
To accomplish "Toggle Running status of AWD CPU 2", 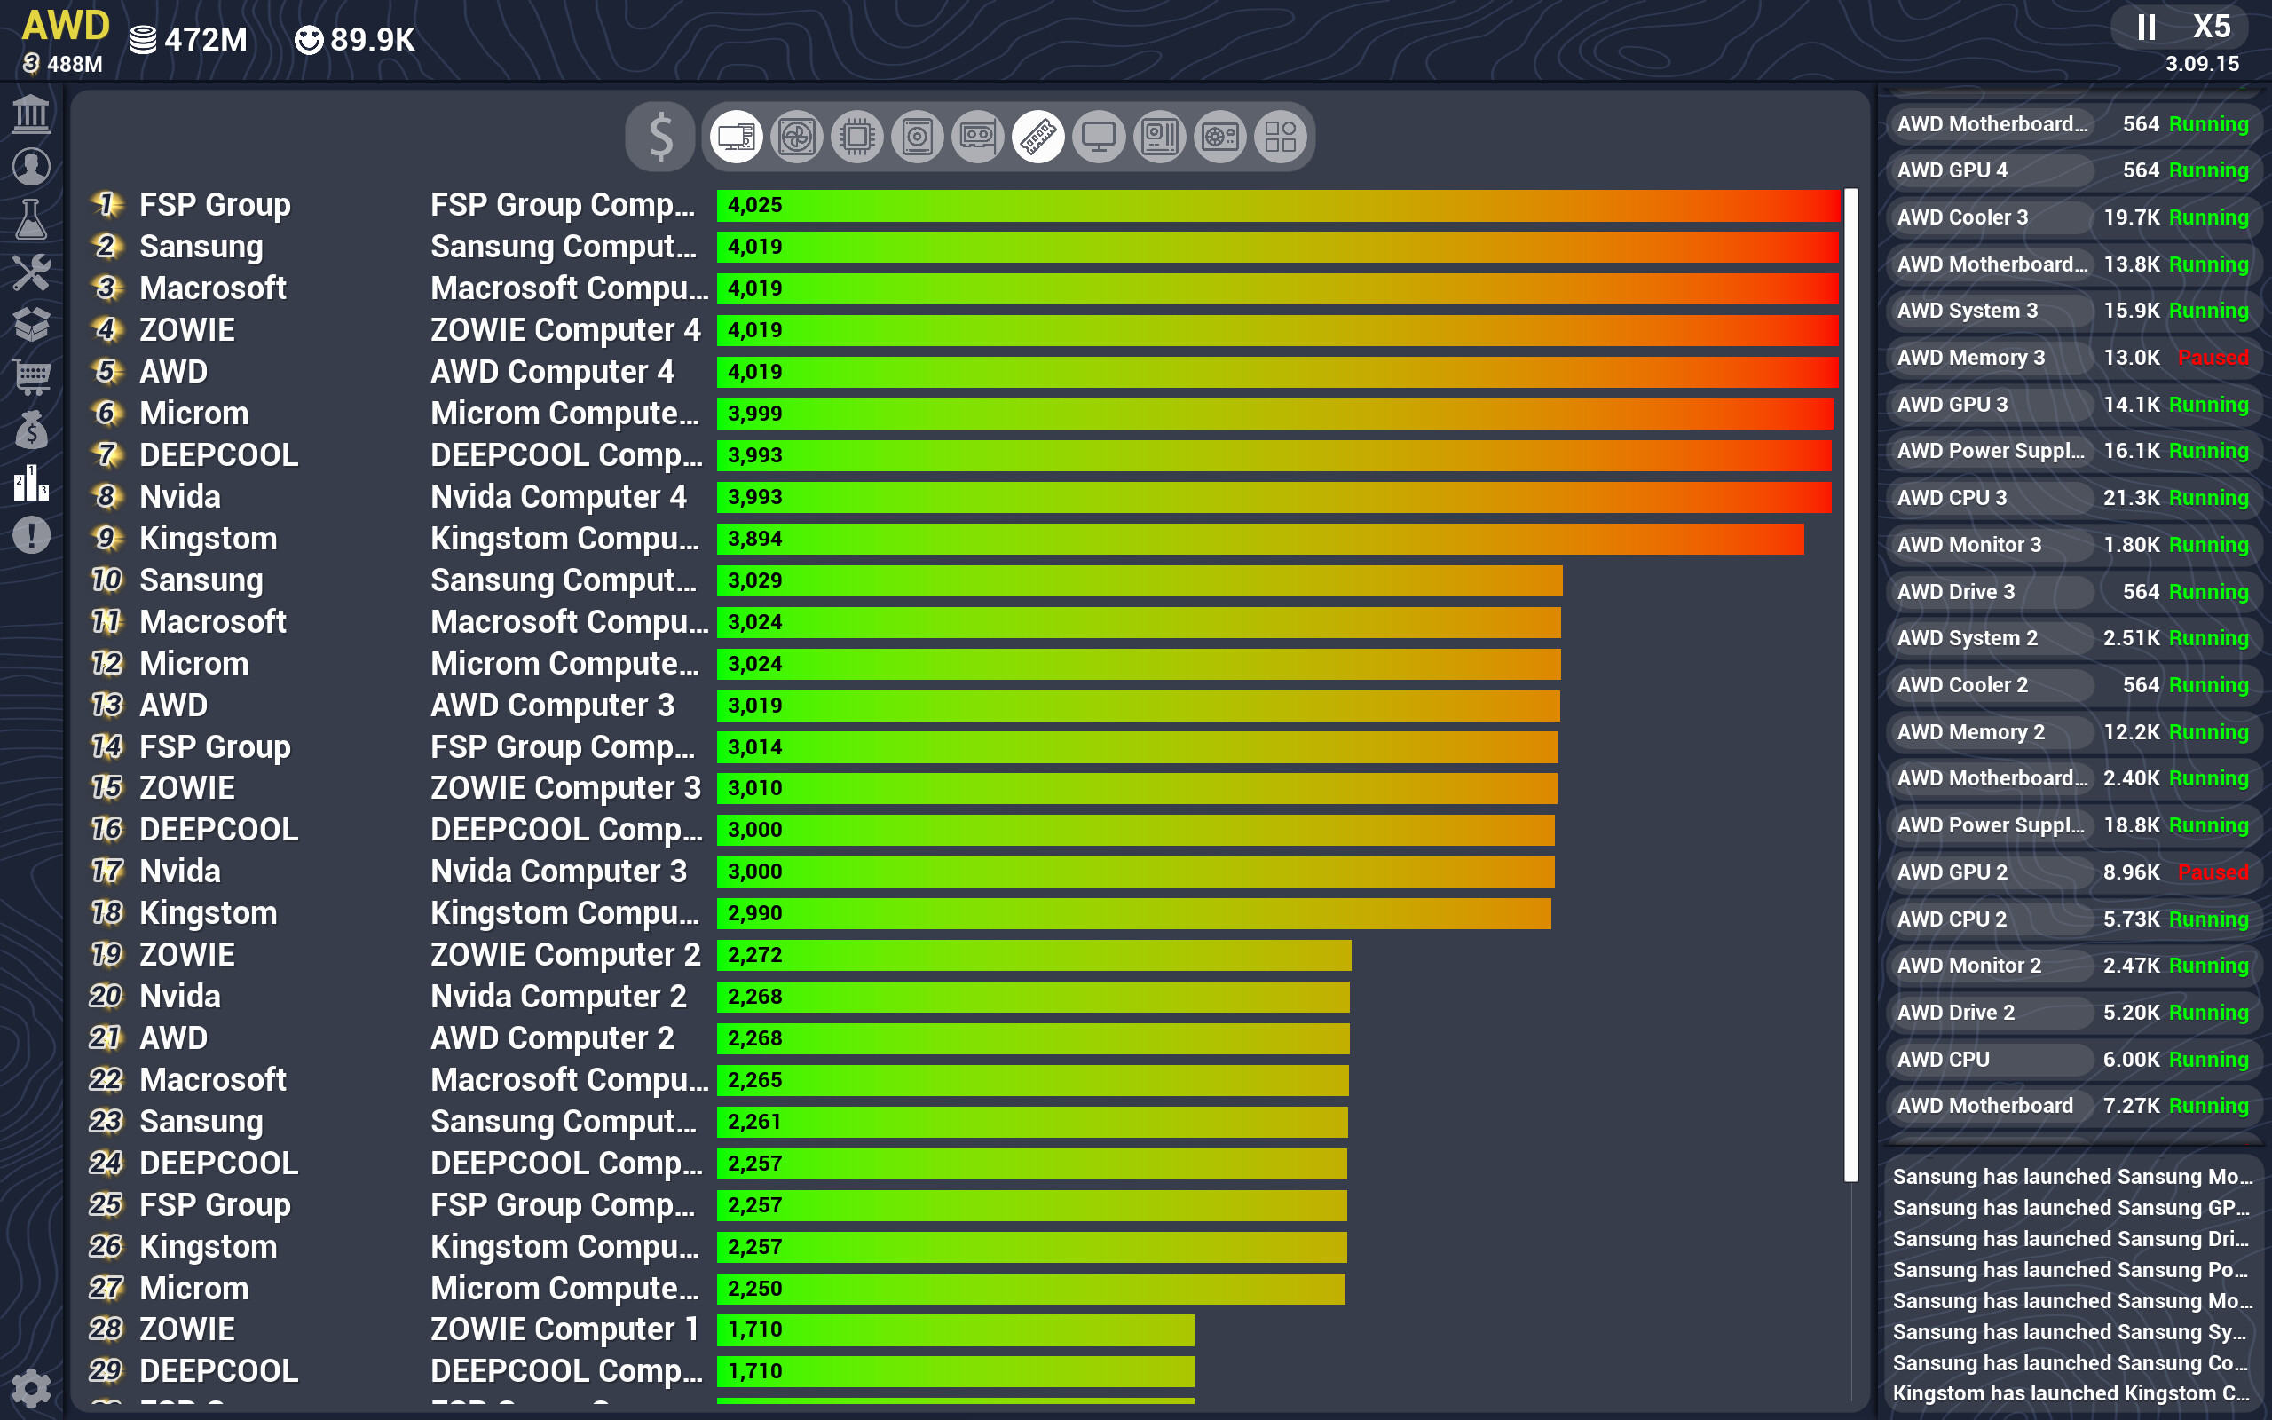I will 2208,919.
